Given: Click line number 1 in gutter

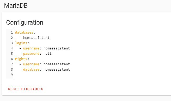Looking at the screenshot, I should coord(12,33).
